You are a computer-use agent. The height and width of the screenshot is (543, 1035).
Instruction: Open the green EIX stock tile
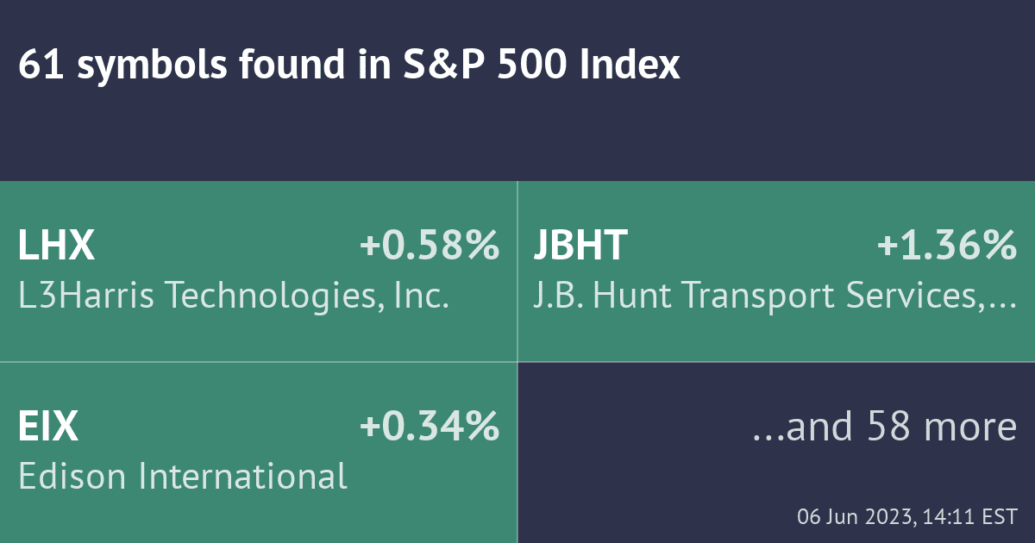(259, 452)
